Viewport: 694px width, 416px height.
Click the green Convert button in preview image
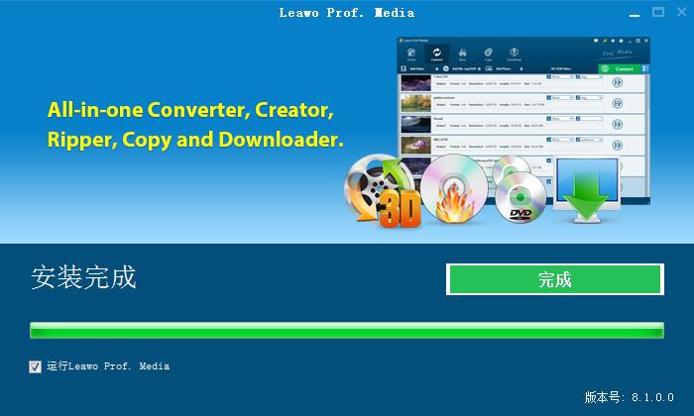[620, 69]
